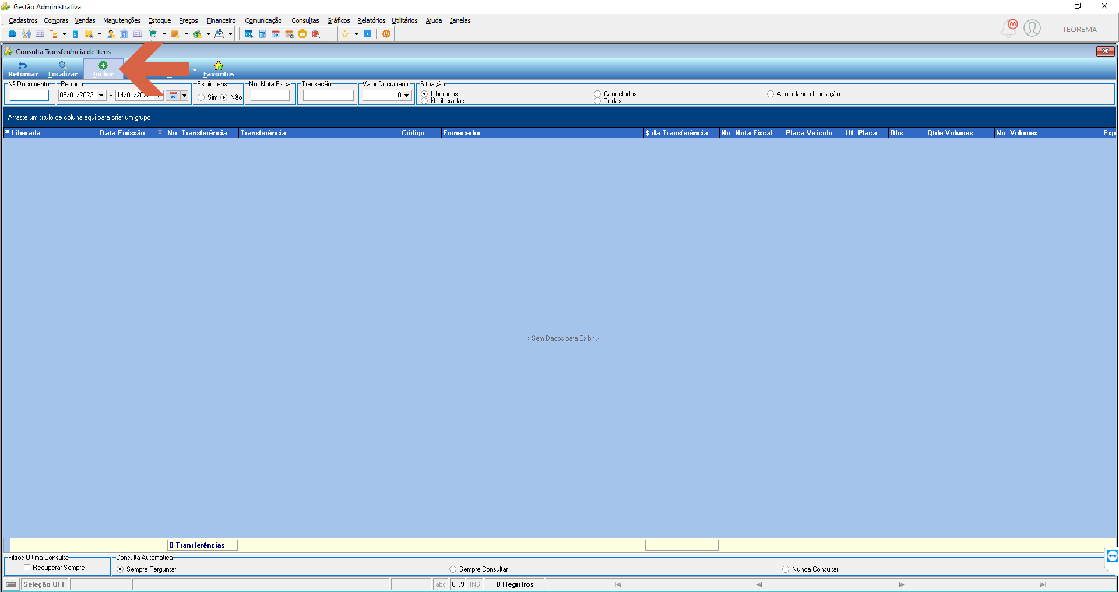The height and width of the screenshot is (592, 1119).
Task: Open the blue calendar grid icon
Action: 249,34
